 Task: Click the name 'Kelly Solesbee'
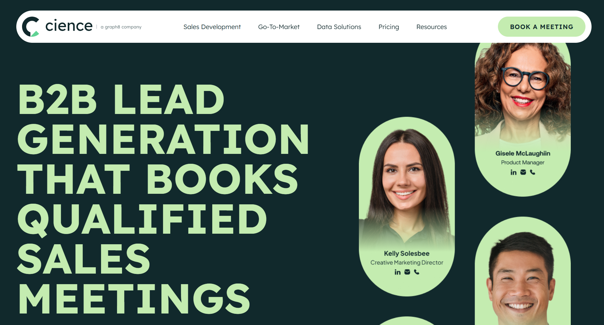pos(407,253)
